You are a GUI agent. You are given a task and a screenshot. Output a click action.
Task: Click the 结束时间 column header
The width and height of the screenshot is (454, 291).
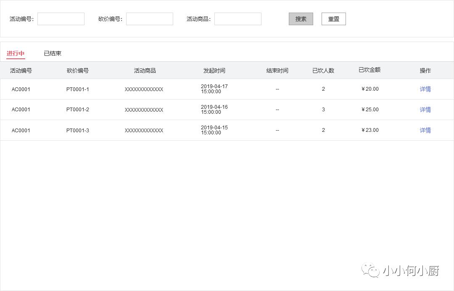(x=277, y=70)
